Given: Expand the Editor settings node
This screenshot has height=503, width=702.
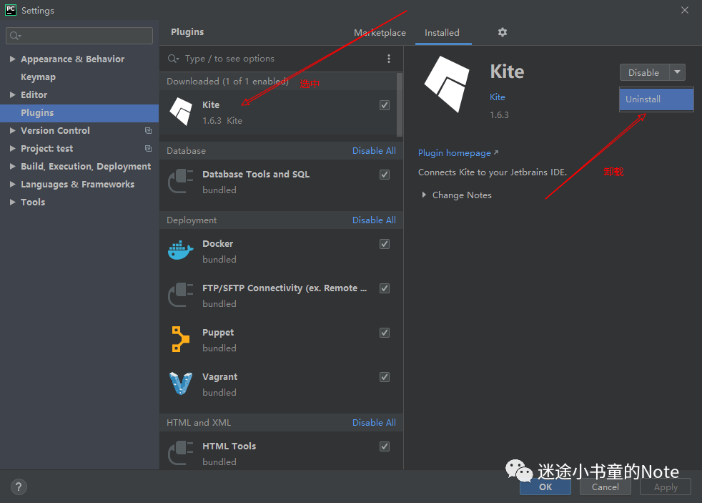Looking at the screenshot, I should point(13,95).
